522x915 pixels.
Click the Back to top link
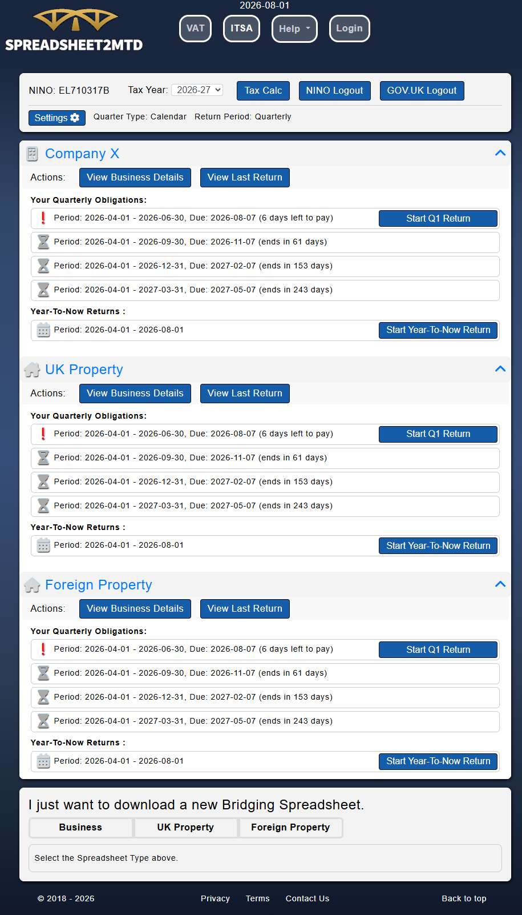coord(464,898)
